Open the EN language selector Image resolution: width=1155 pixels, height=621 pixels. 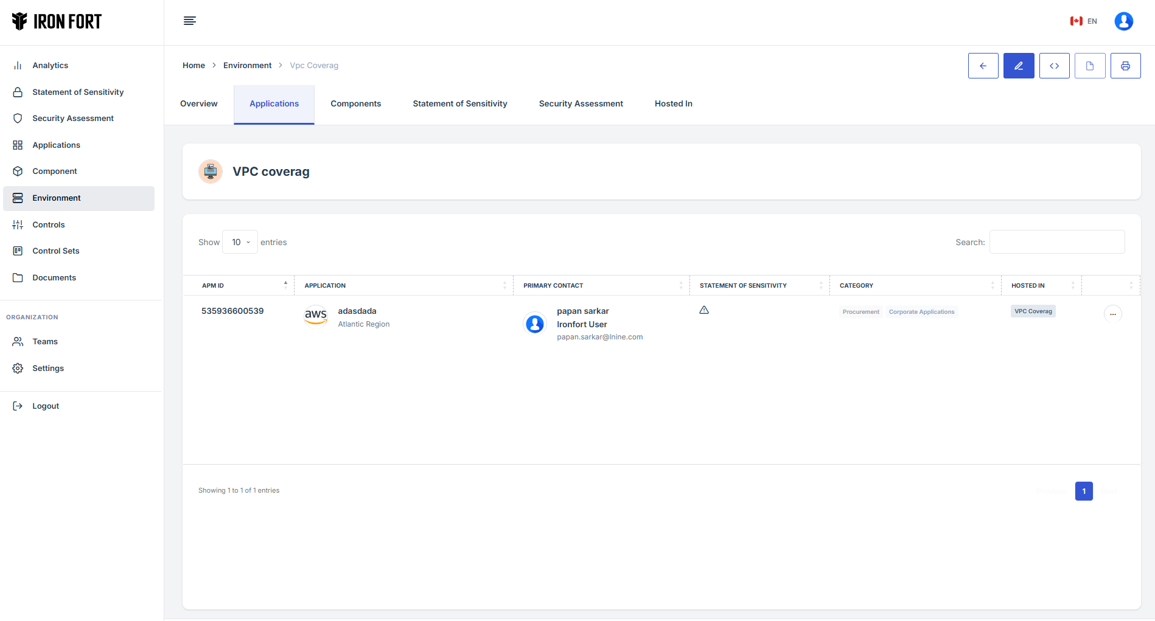point(1084,21)
